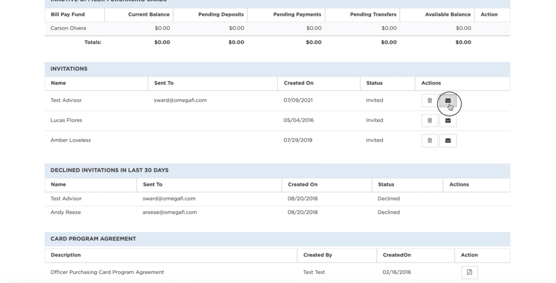The width and height of the screenshot is (556, 283).
Task: Click Officer Purchasing Card Program Agreement description
Action: (107, 272)
